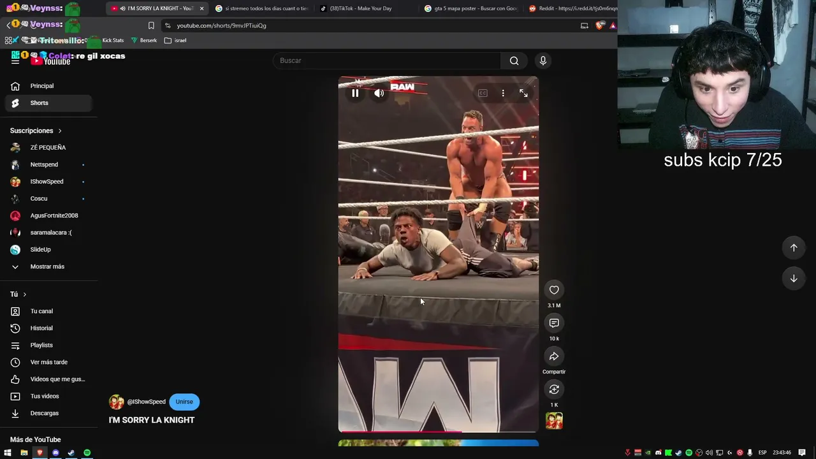Switch to the TikTok Make Your Day tab
The height and width of the screenshot is (459, 816).
click(x=365, y=8)
